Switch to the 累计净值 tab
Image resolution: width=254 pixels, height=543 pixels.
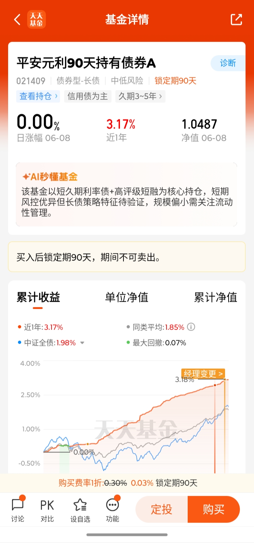(x=216, y=297)
